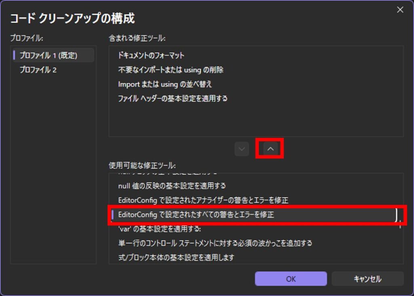The width and height of the screenshot is (414, 296).
Task: Click the down arrow to remove the fixer
Action: tap(242, 149)
